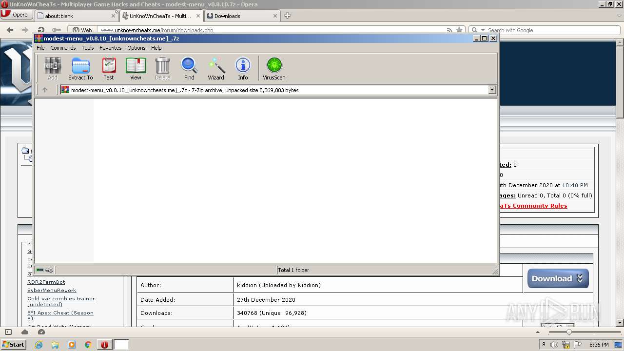Open the volume icon in system tray
This screenshot has height=351, width=624.
(x=554, y=345)
